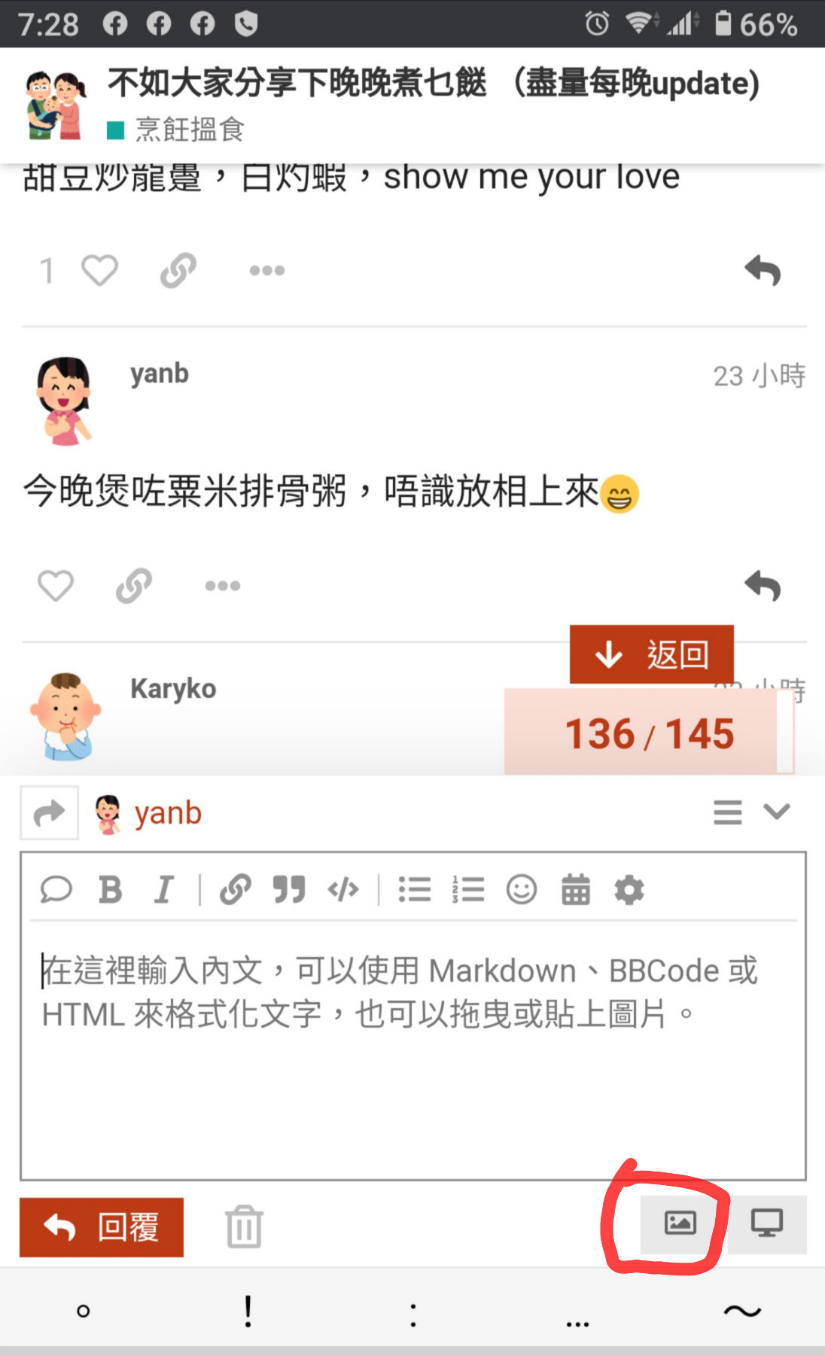Viewport: 825px width, 1356px height.
Task: Collapse the composer with the chevron
Action: (777, 812)
